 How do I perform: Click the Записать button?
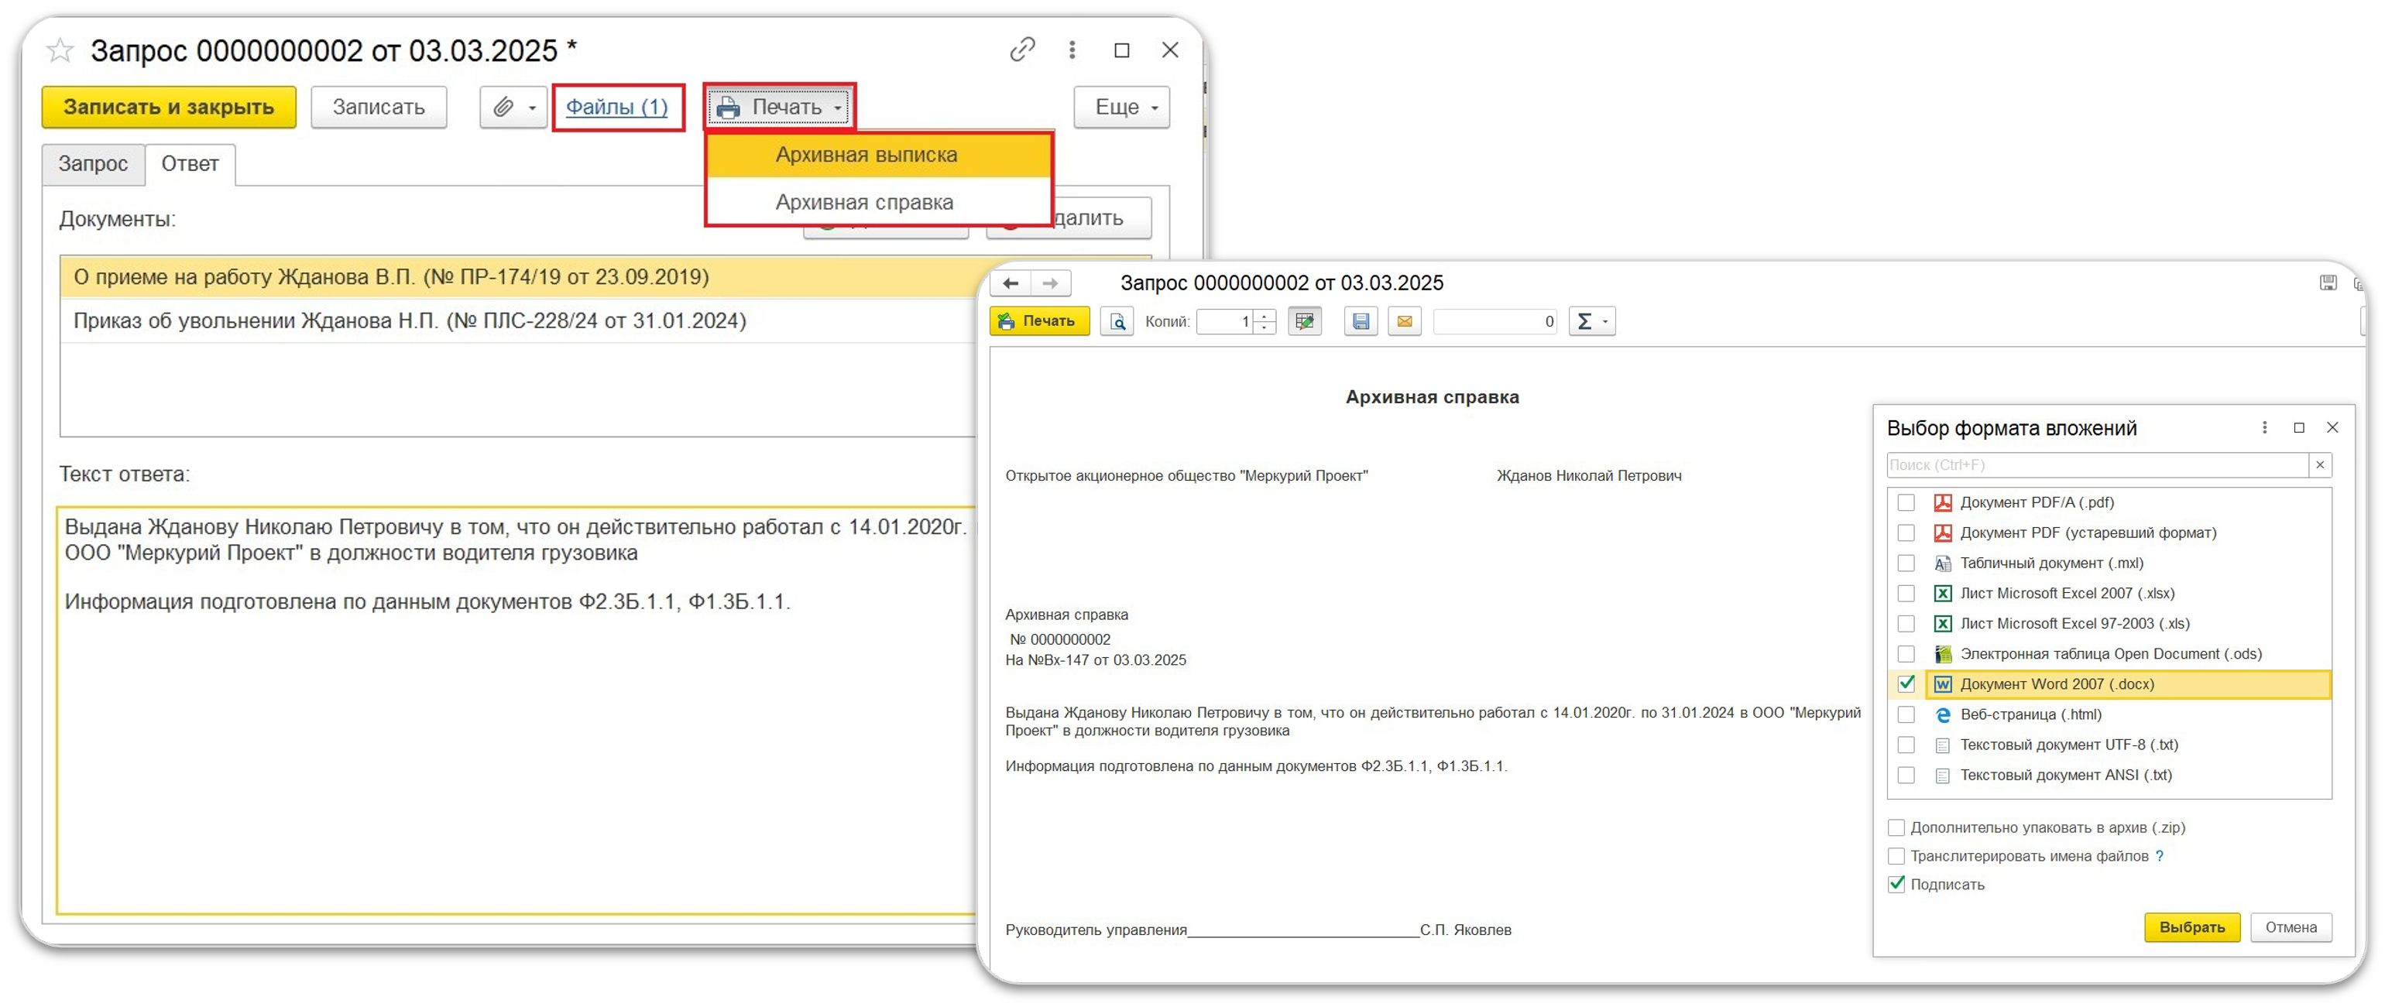click(379, 108)
